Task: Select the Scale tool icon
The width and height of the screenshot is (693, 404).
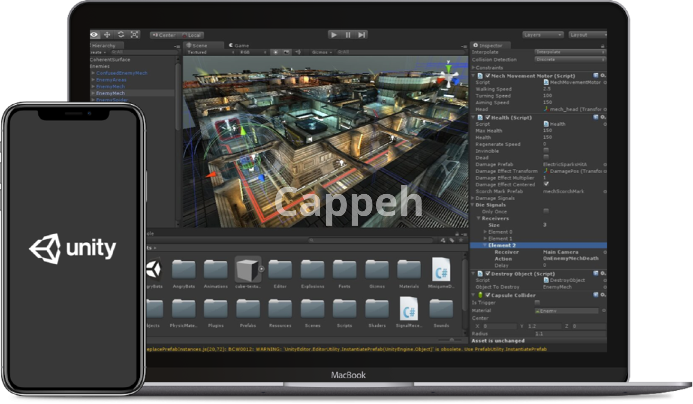Action: [x=134, y=35]
